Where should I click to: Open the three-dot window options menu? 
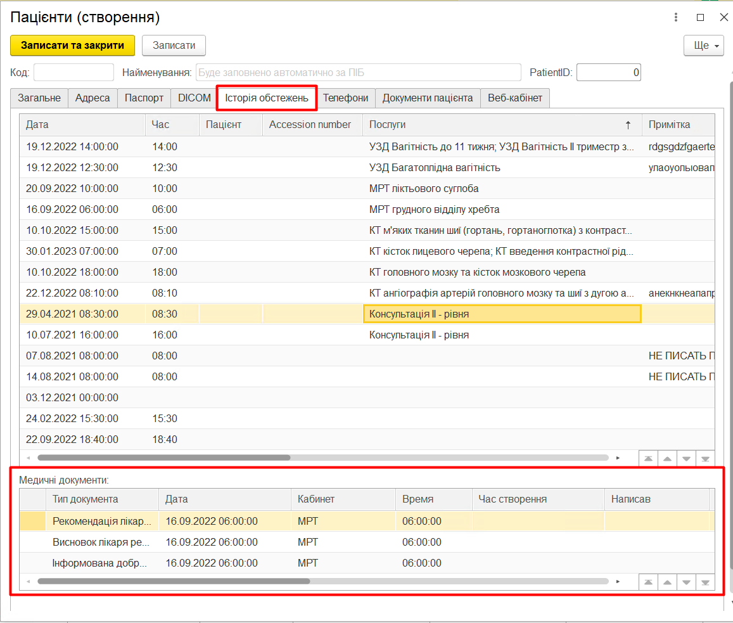677,18
